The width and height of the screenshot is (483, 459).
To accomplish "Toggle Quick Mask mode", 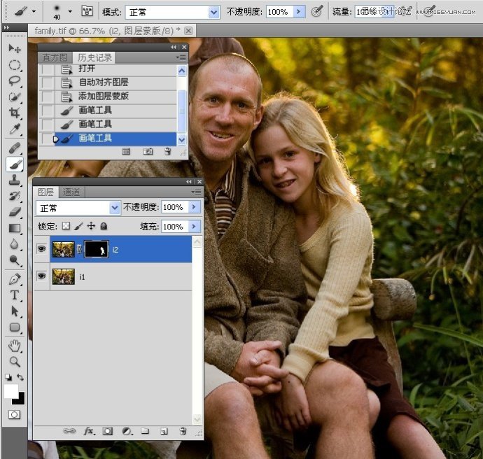I will (x=14, y=415).
